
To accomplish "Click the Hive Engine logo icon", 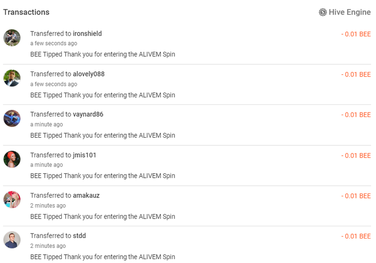I will (x=323, y=12).
